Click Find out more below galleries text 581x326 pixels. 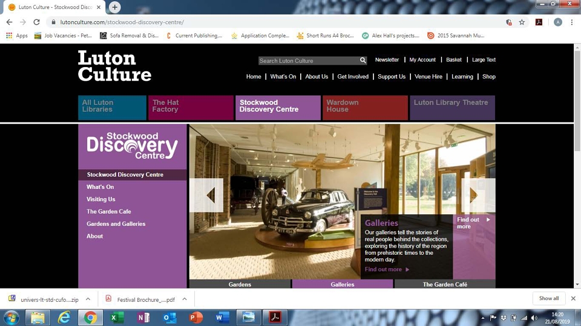tap(387, 269)
